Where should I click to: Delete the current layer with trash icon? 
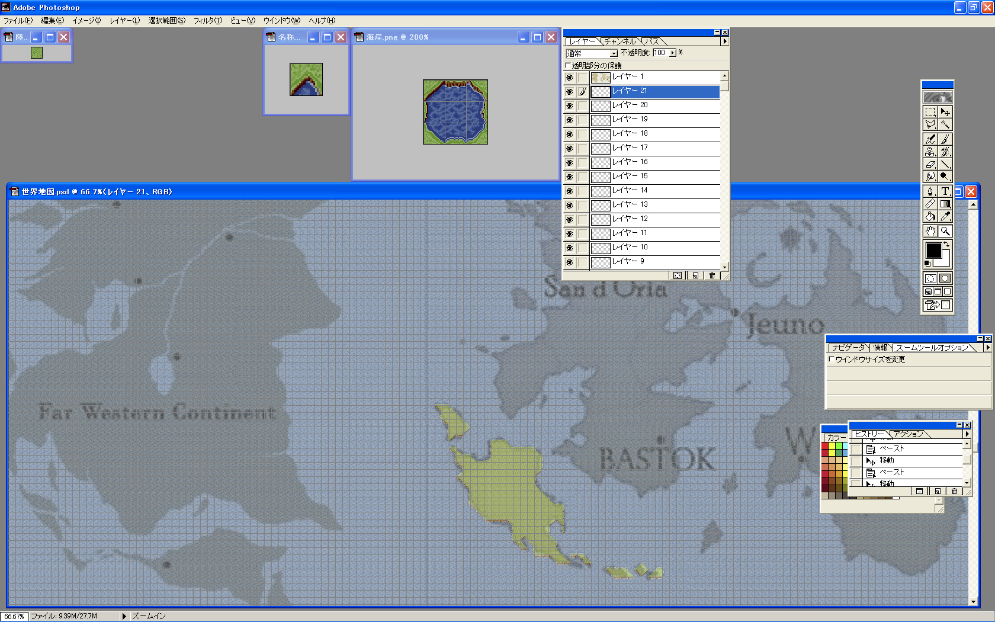point(712,275)
